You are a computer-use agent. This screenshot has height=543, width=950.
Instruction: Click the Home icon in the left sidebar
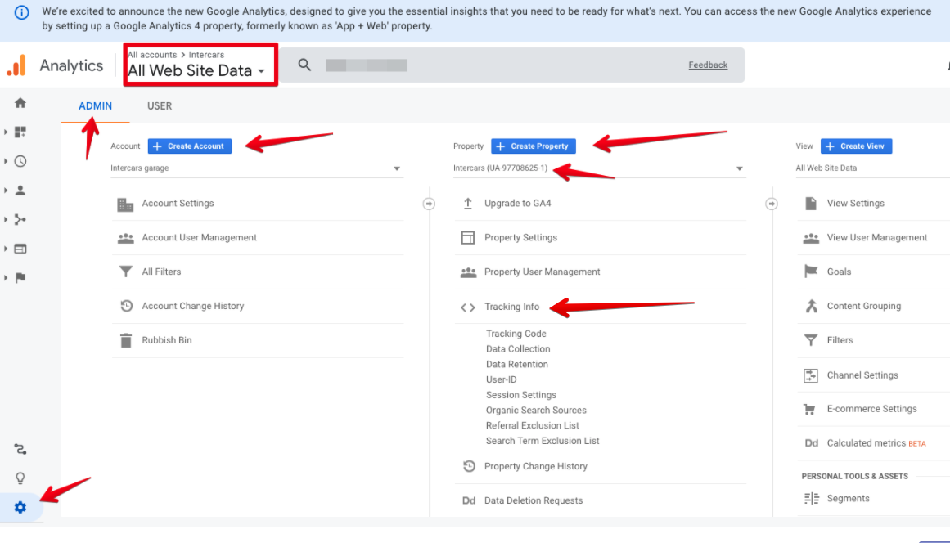20,103
